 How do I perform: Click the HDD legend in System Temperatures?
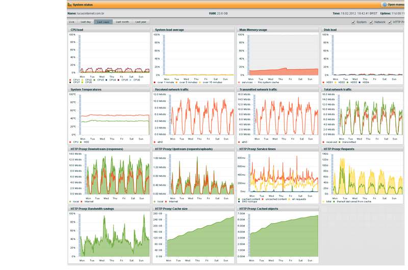[x=85, y=142]
